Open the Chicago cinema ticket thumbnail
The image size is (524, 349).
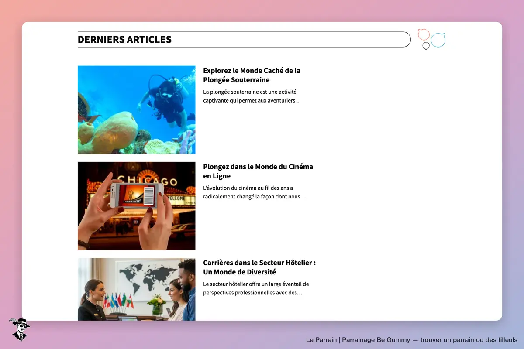click(x=136, y=206)
